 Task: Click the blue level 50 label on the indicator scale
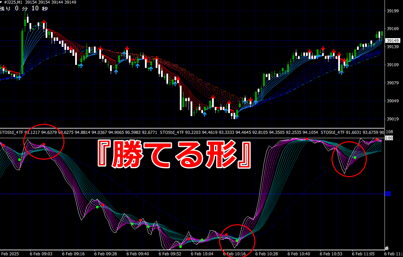pyautogui.click(x=388, y=193)
